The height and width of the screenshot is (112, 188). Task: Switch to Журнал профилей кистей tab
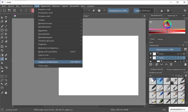click(x=176, y=69)
